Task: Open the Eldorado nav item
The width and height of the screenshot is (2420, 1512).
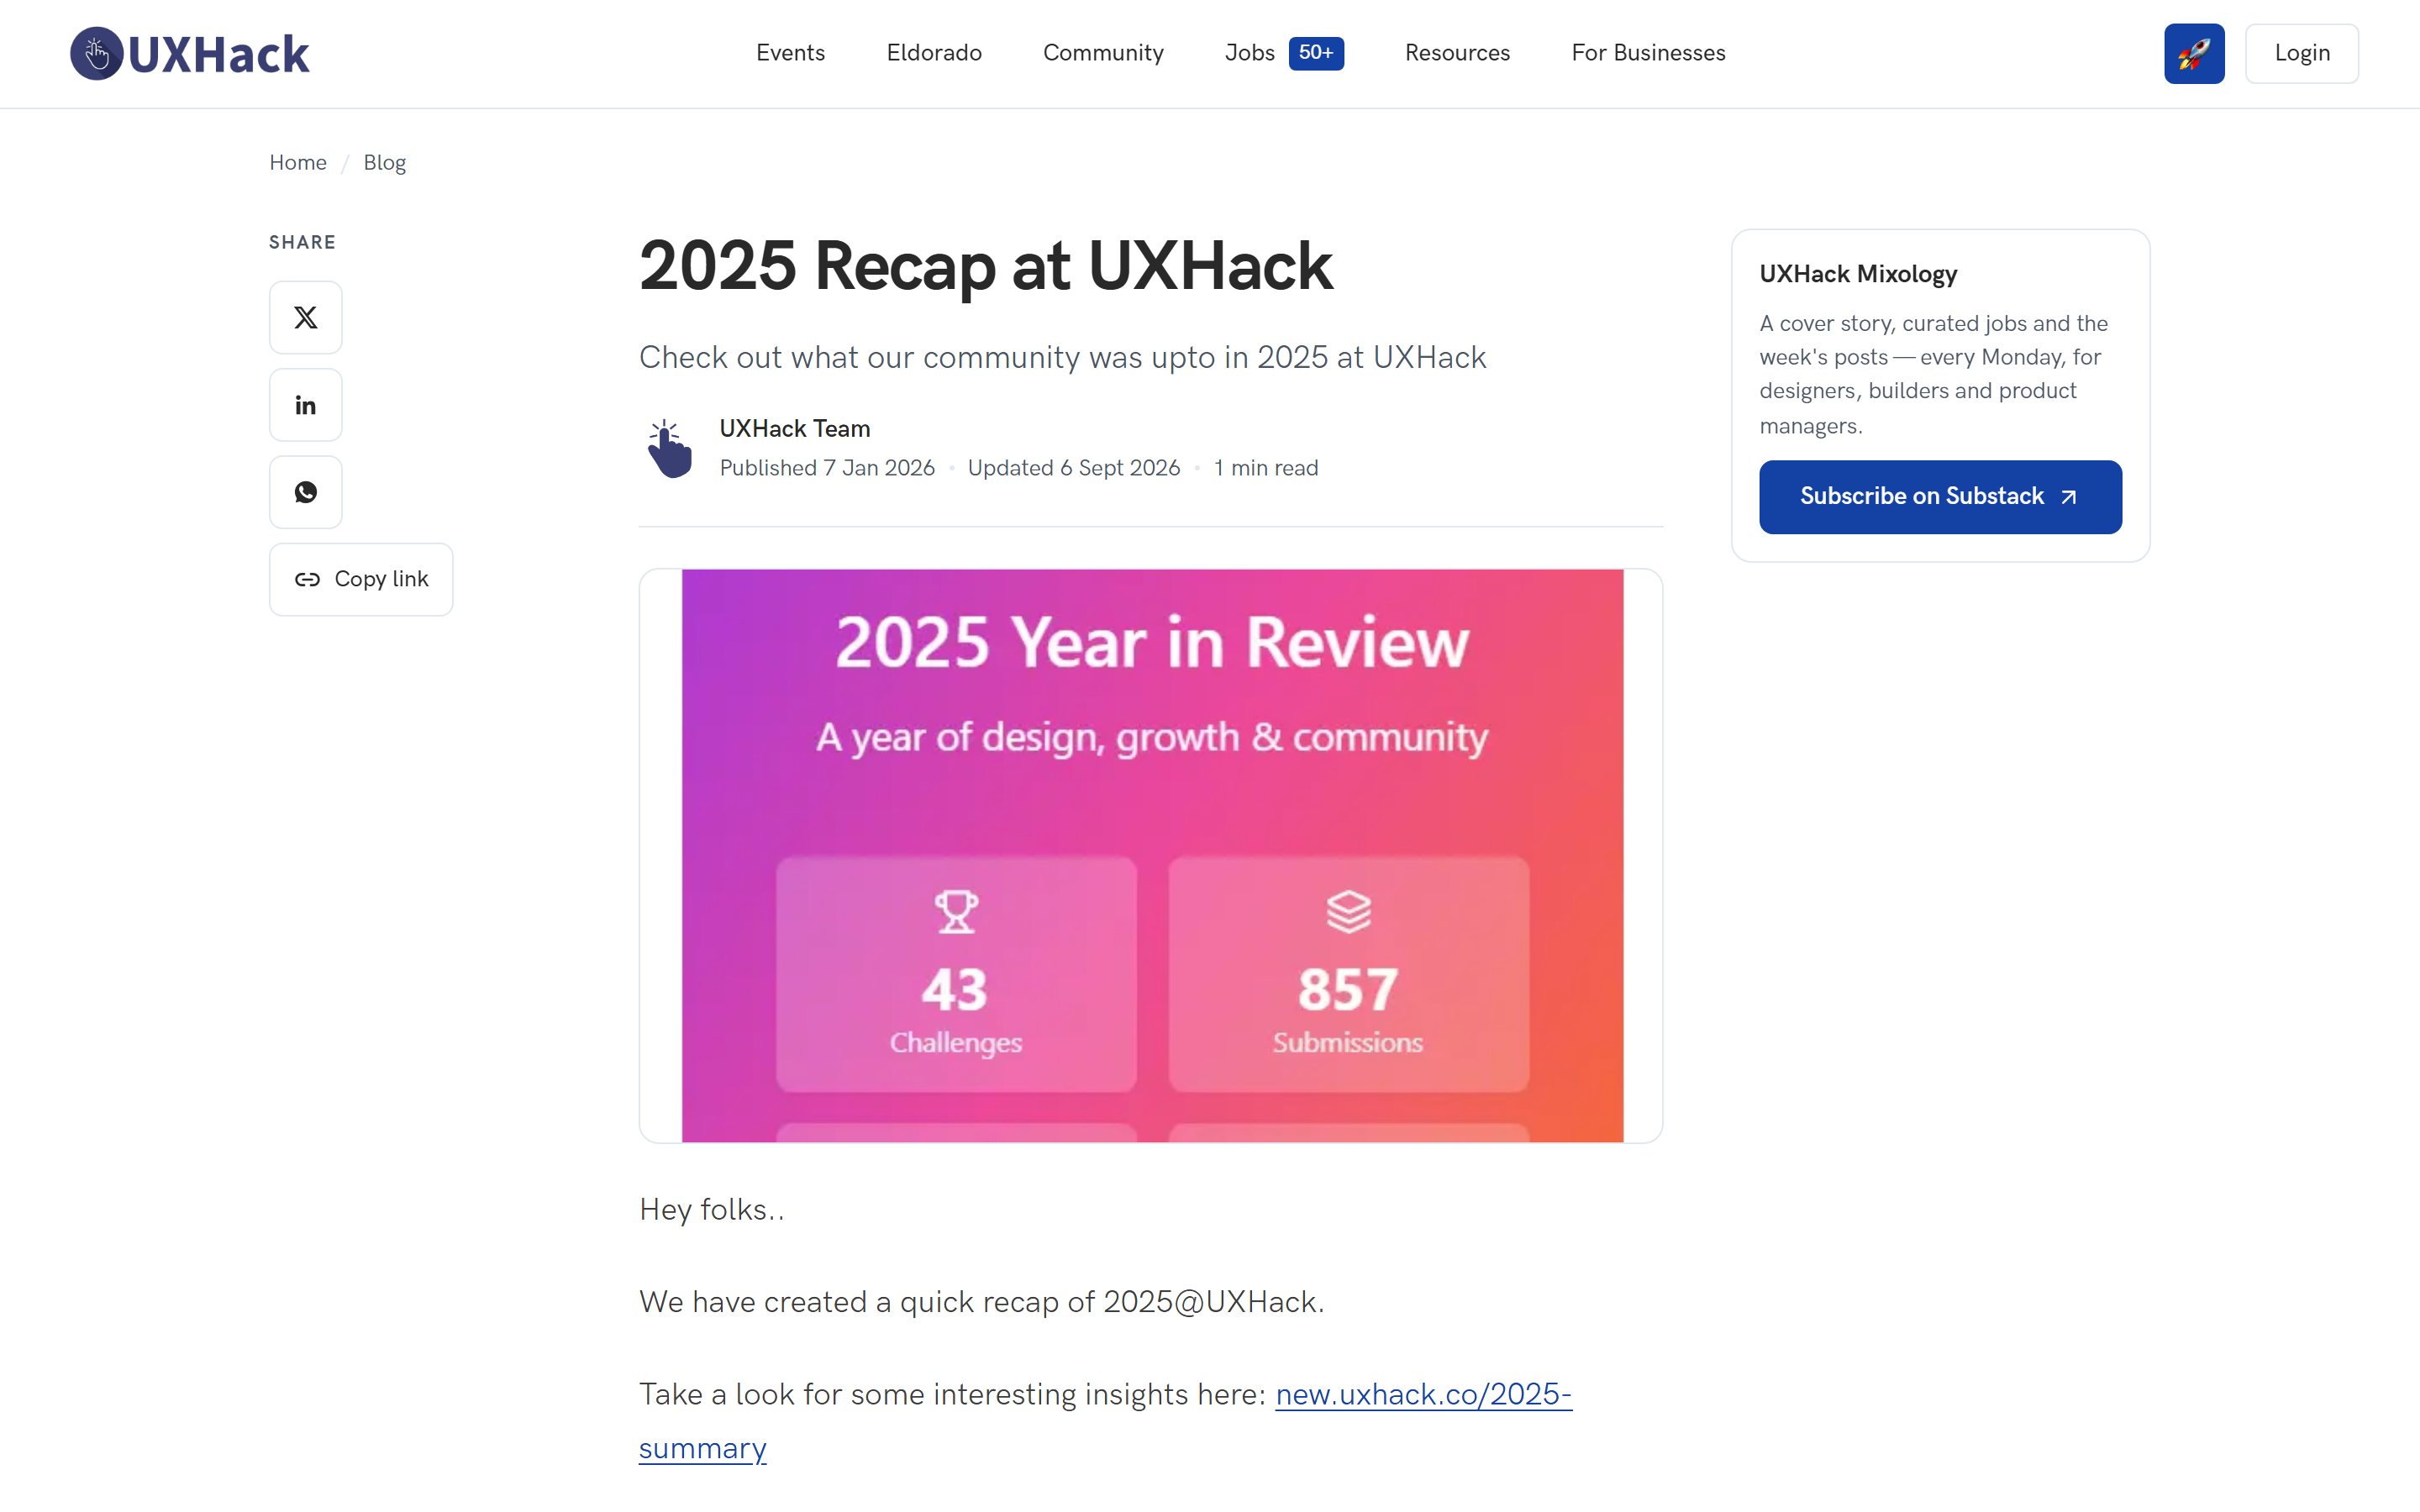Action: click(934, 53)
